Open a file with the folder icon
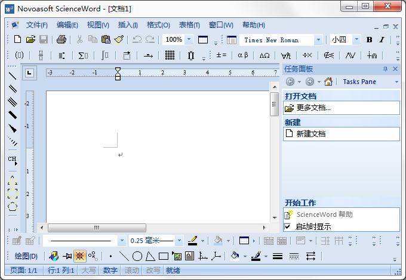406x280 pixels. click(30, 39)
